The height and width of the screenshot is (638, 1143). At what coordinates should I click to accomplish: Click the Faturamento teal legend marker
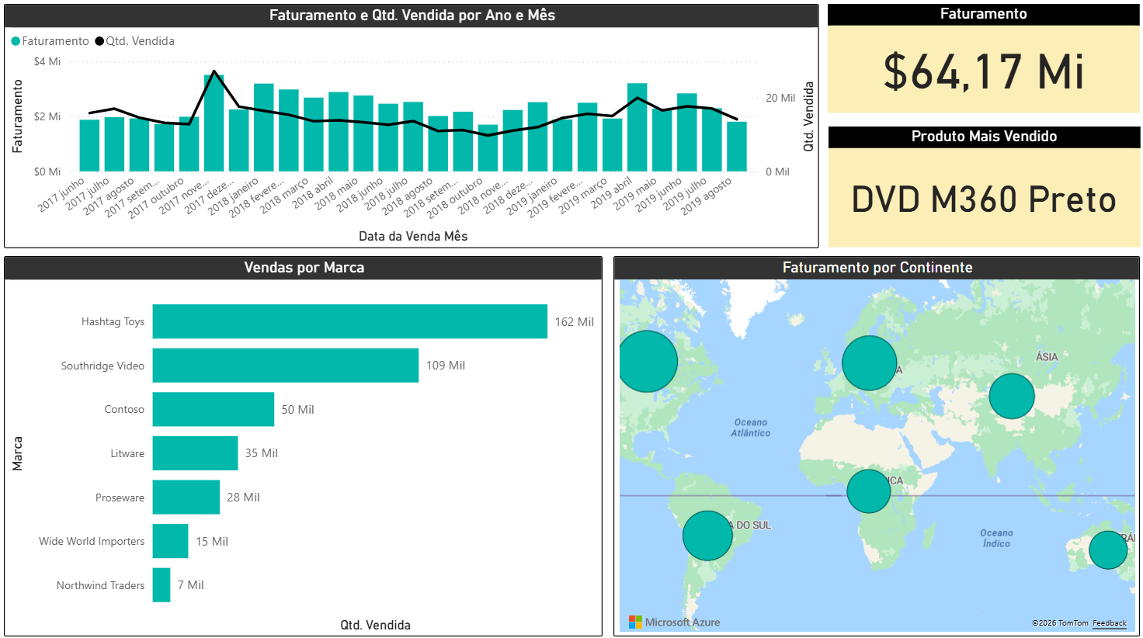pos(16,41)
